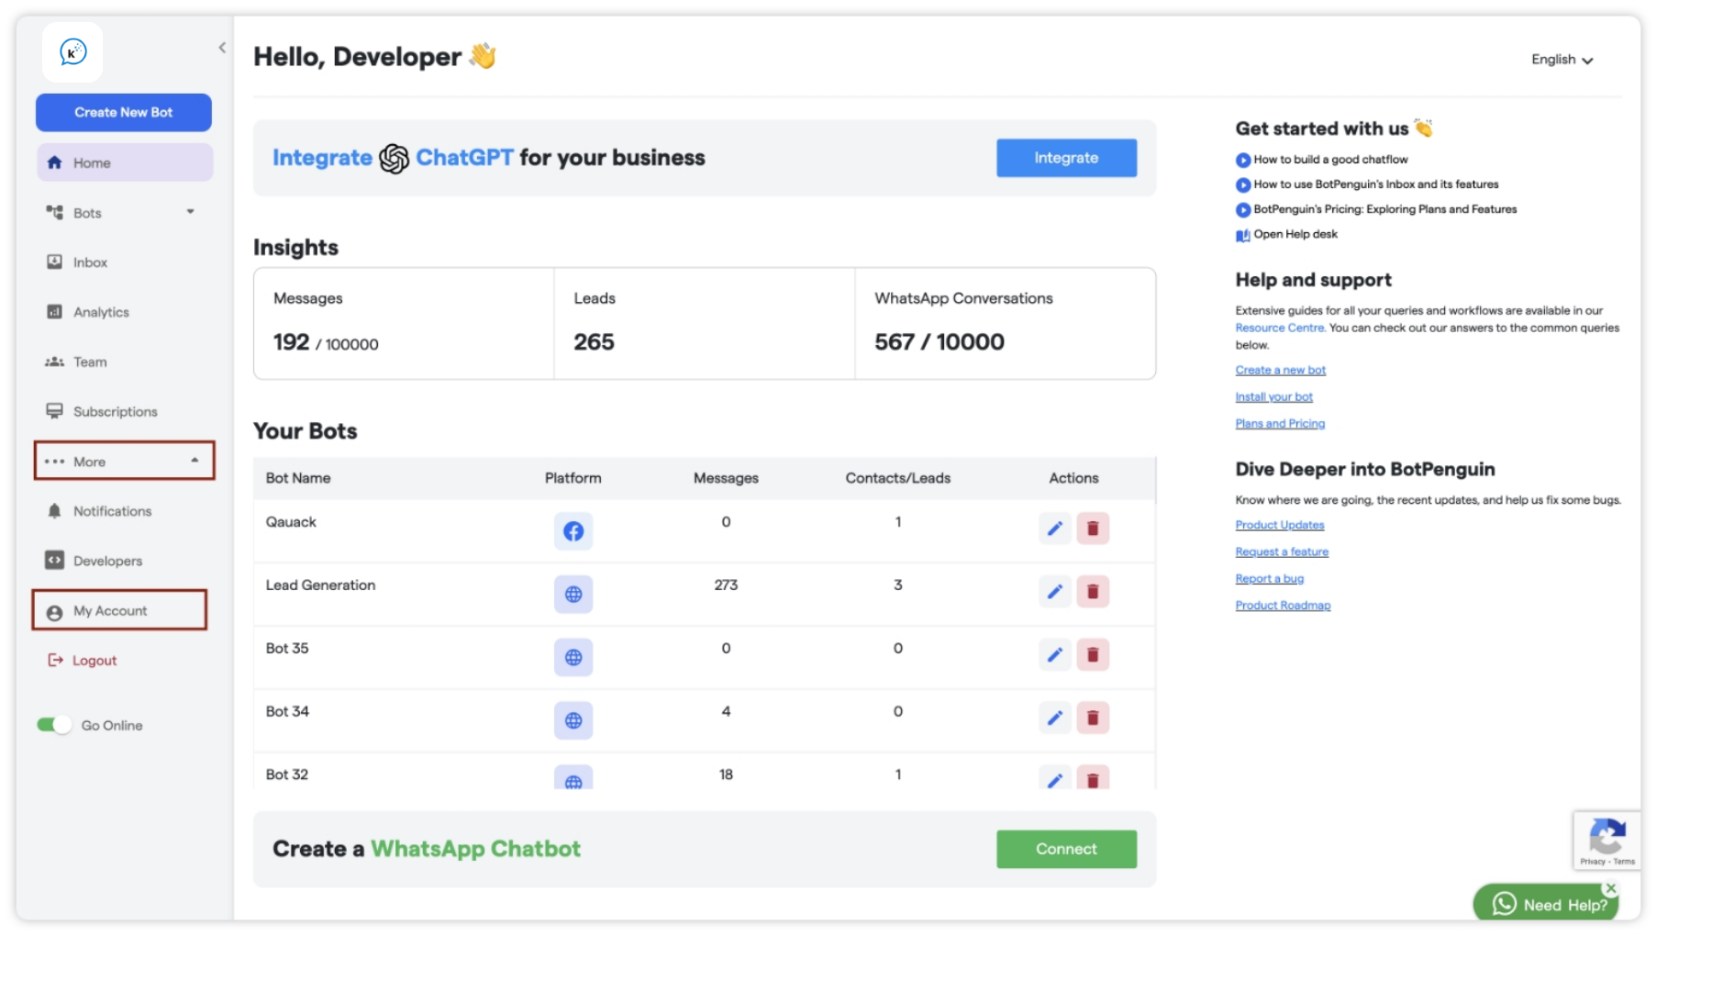1712x991 pixels.
Task: Expand the Bots sidebar dropdown
Action: (x=190, y=212)
